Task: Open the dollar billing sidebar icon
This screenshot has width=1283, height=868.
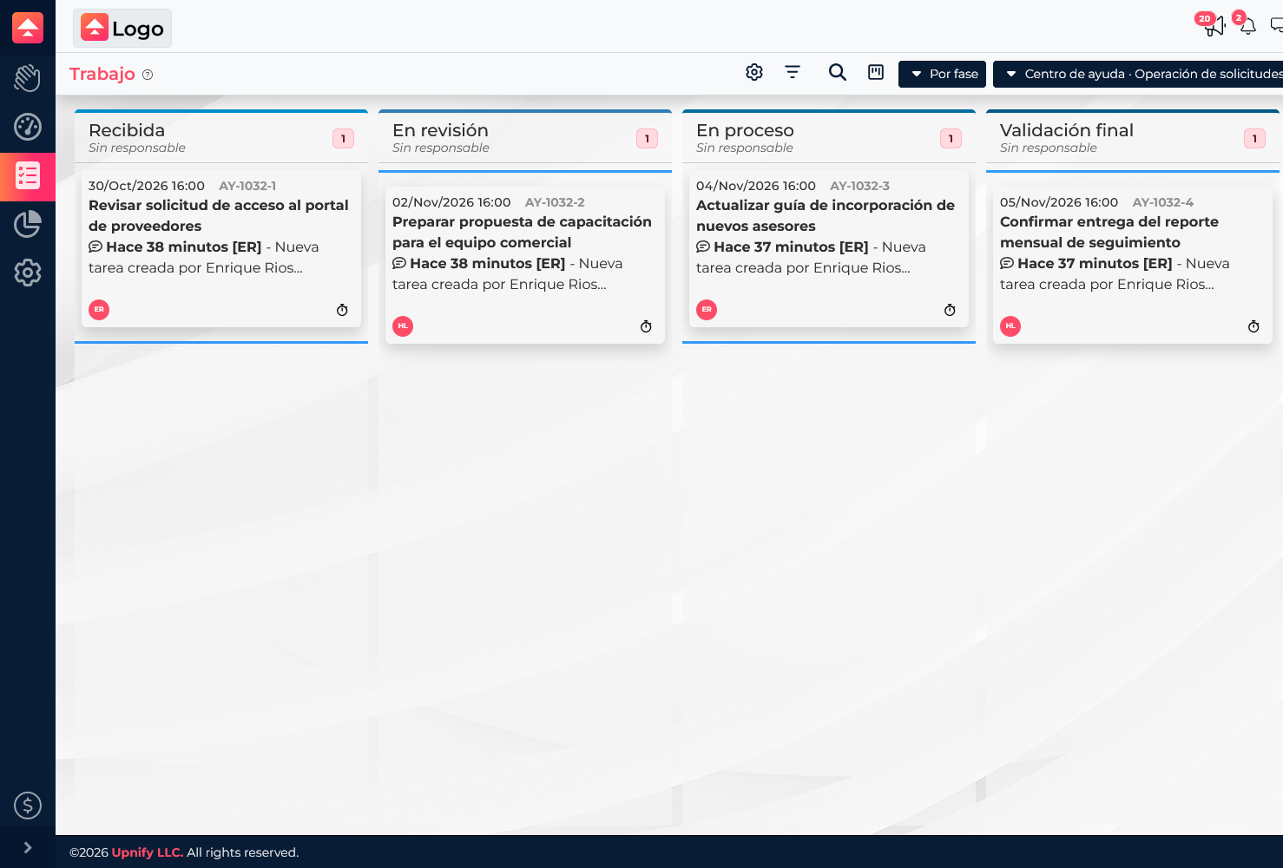Action: pyautogui.click(x=28, y=806)
